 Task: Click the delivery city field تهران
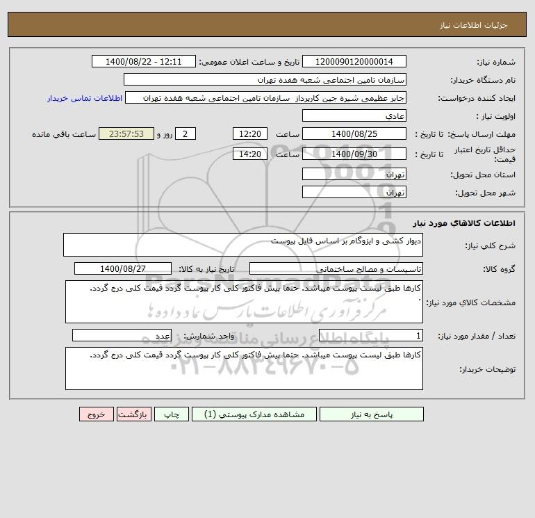tap(354, 192)
